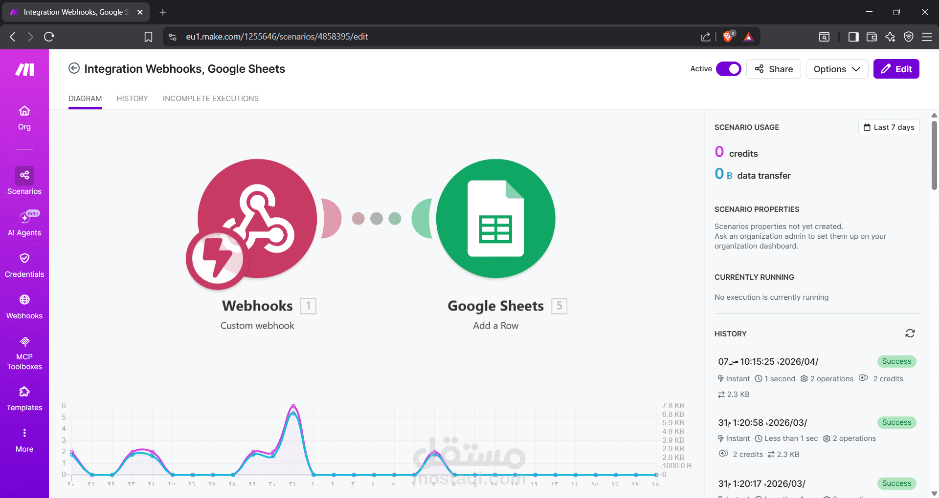Viewport: 939px width, 498px height.
Task: Open the Last 7 days date range selector
Action: click(x=889, y=127)
